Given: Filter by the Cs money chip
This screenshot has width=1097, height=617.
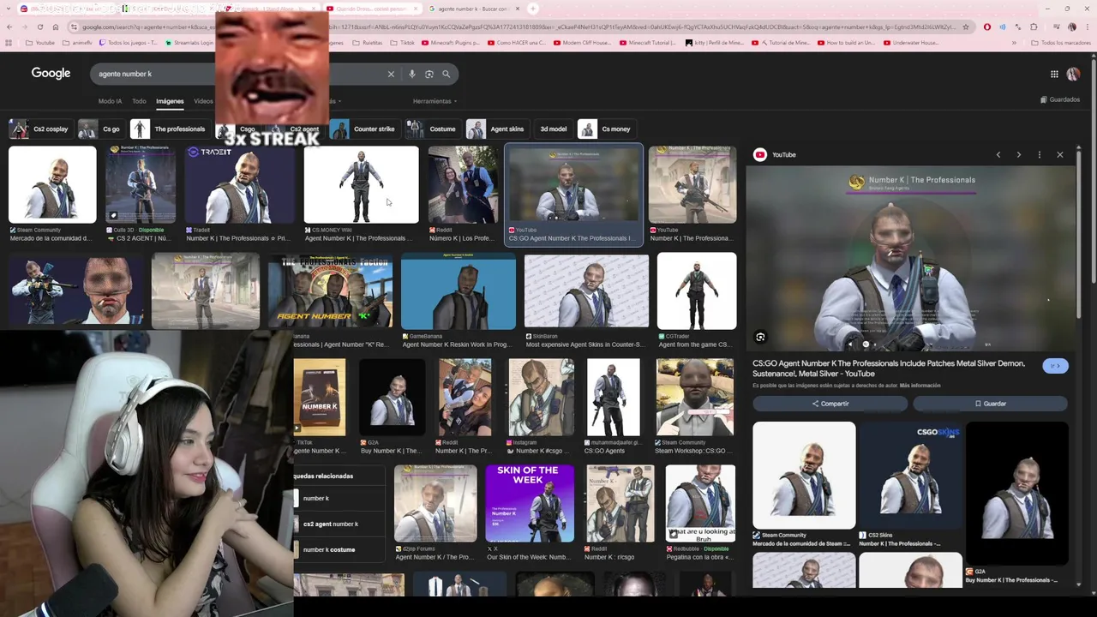Looking at the screenshot, I should click(605, 129).
